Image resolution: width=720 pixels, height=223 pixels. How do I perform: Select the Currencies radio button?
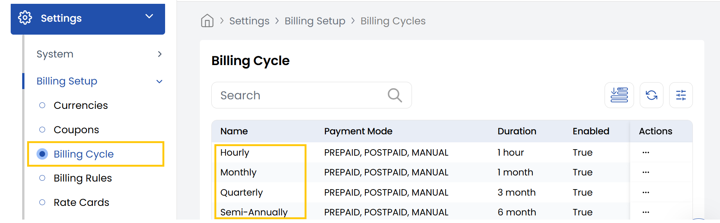click(42, 105)
